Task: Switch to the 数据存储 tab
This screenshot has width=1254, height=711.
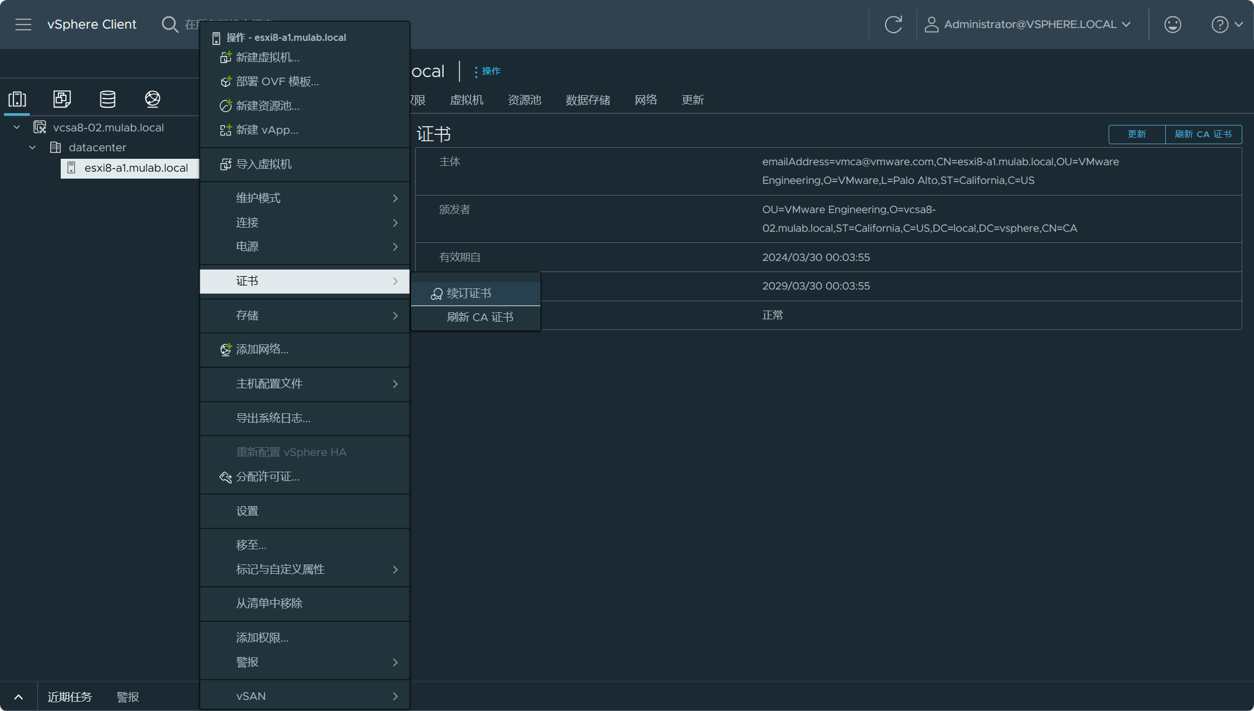Action: point(588,100)
